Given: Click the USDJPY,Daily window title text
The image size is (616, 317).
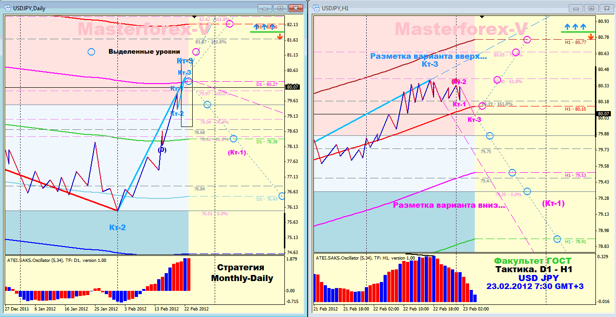Looking at the screenshot, I should coord(29,7).
